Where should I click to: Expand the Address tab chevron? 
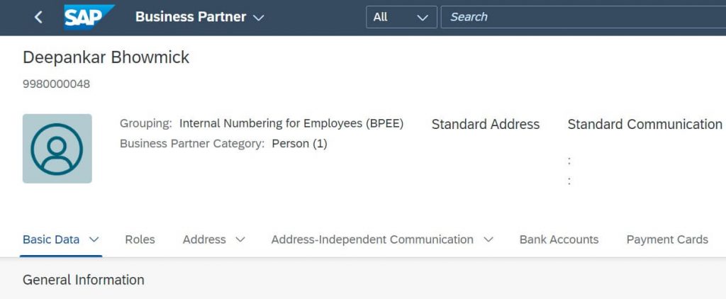point(240,239)
